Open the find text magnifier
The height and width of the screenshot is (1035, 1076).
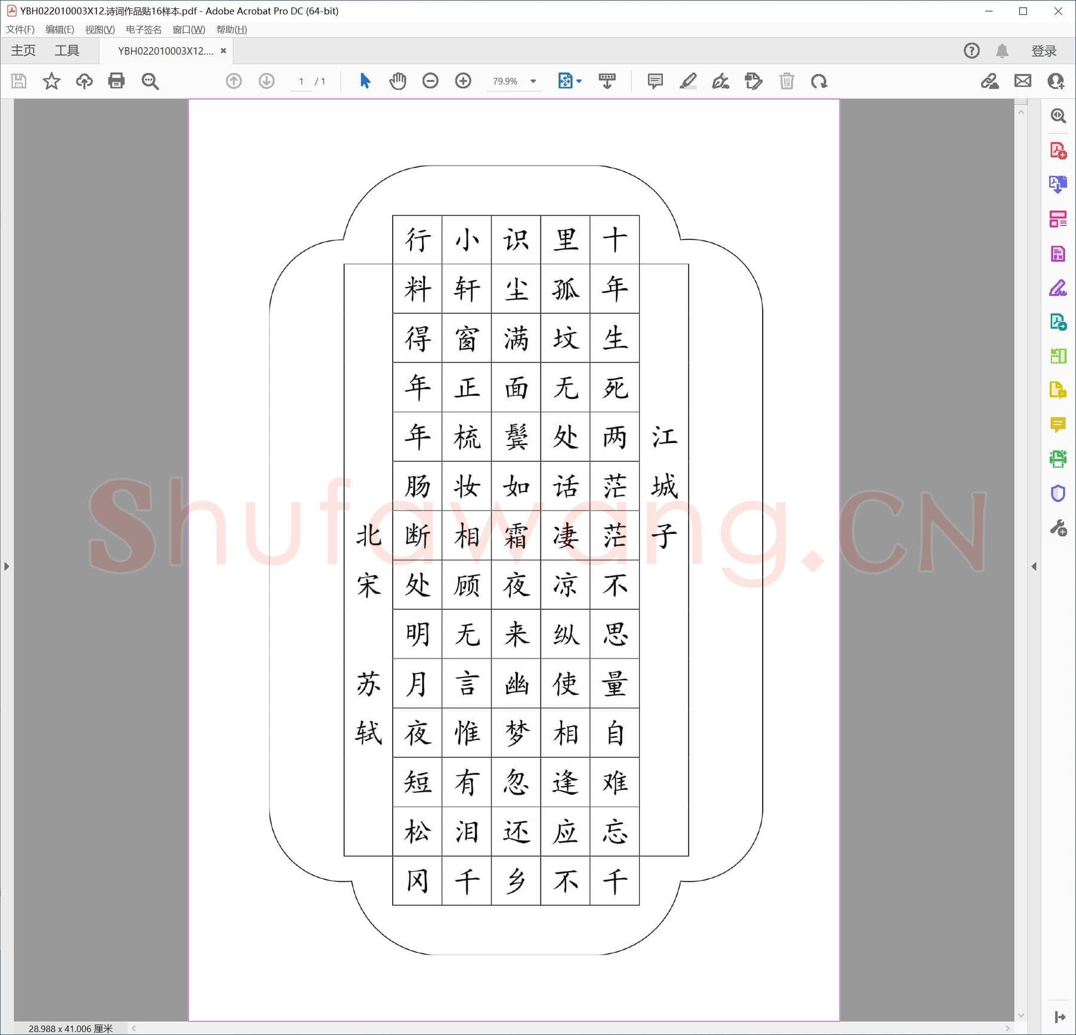(x=150, y=81)
